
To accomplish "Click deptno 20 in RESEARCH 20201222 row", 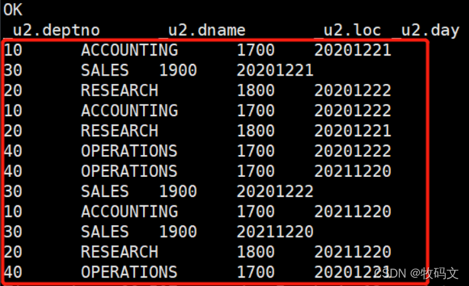I will click(x=13, y=90).
